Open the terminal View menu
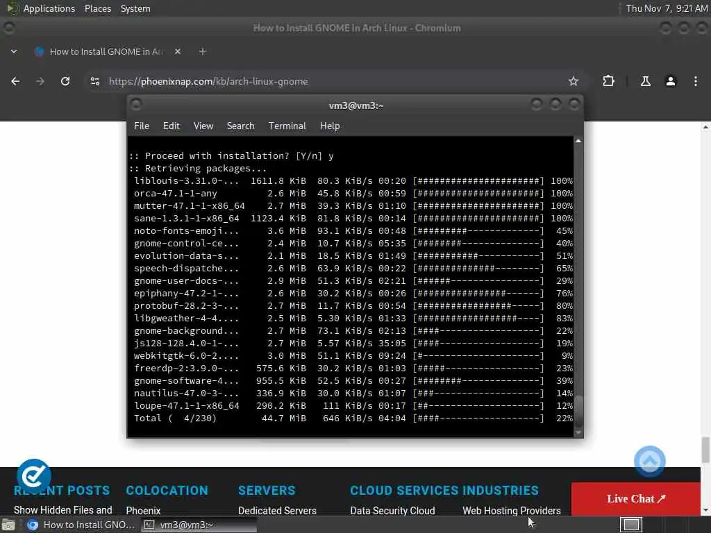The image size is (711, 533). point(203,126)
